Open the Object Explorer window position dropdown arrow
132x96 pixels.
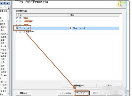(2, 4)
